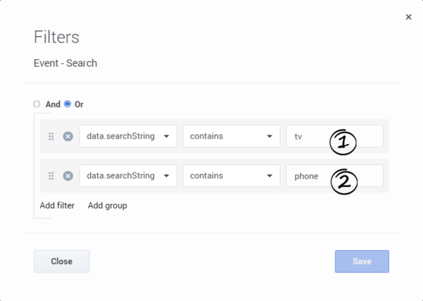Image resolution: width=423 pixels, height=301 pixels.
Task: Remove the phone filter with its X icon
Action: click(x=68, y=176)
